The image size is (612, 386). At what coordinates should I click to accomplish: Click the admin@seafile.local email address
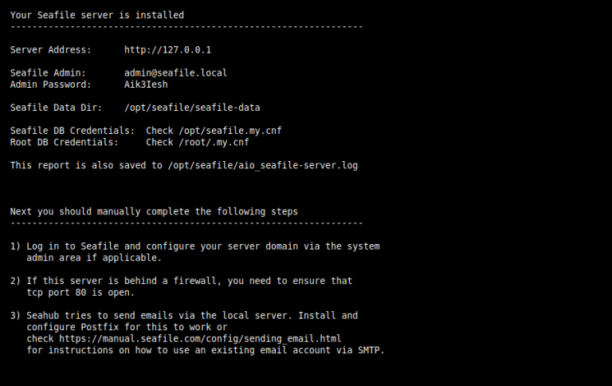pyautogui.click(x=175, y=73)
